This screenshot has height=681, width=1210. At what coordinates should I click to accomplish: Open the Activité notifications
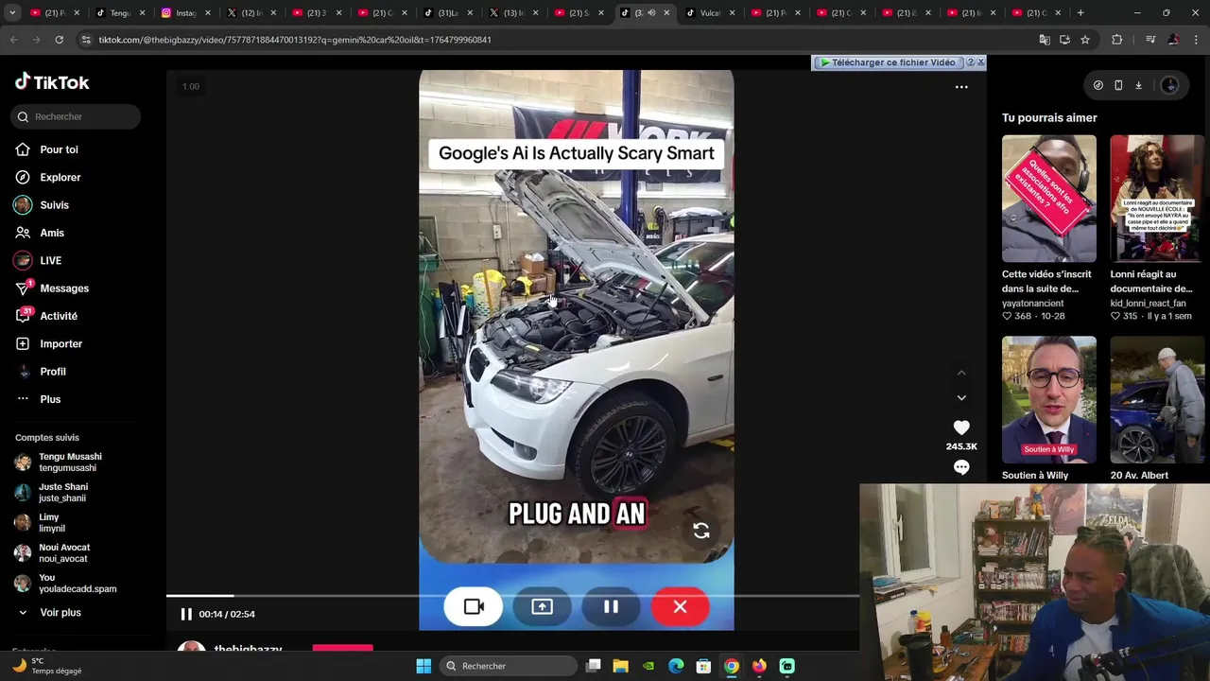tap(59, 316)
